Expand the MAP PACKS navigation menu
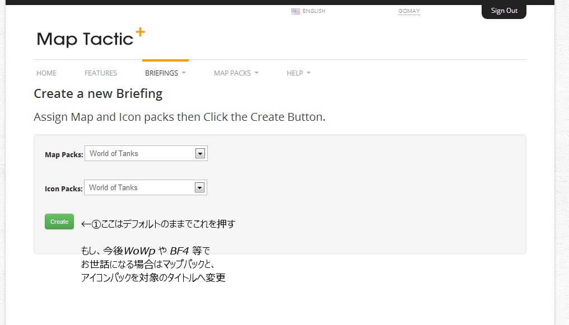The image size is (569, 325). point(232,73)
